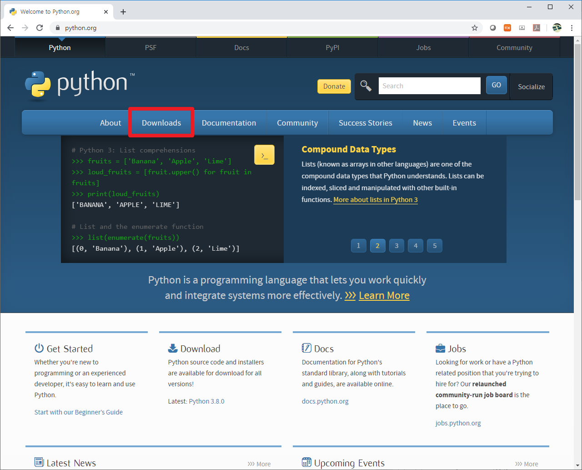This screenshot has height=470, width=582.
Task: Open the Jobs top site tab
Action: click(x=424, y=47)
